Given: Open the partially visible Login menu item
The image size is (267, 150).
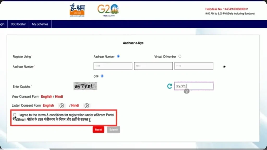Looking at the screenshot, I should click(x=2, y=24).
